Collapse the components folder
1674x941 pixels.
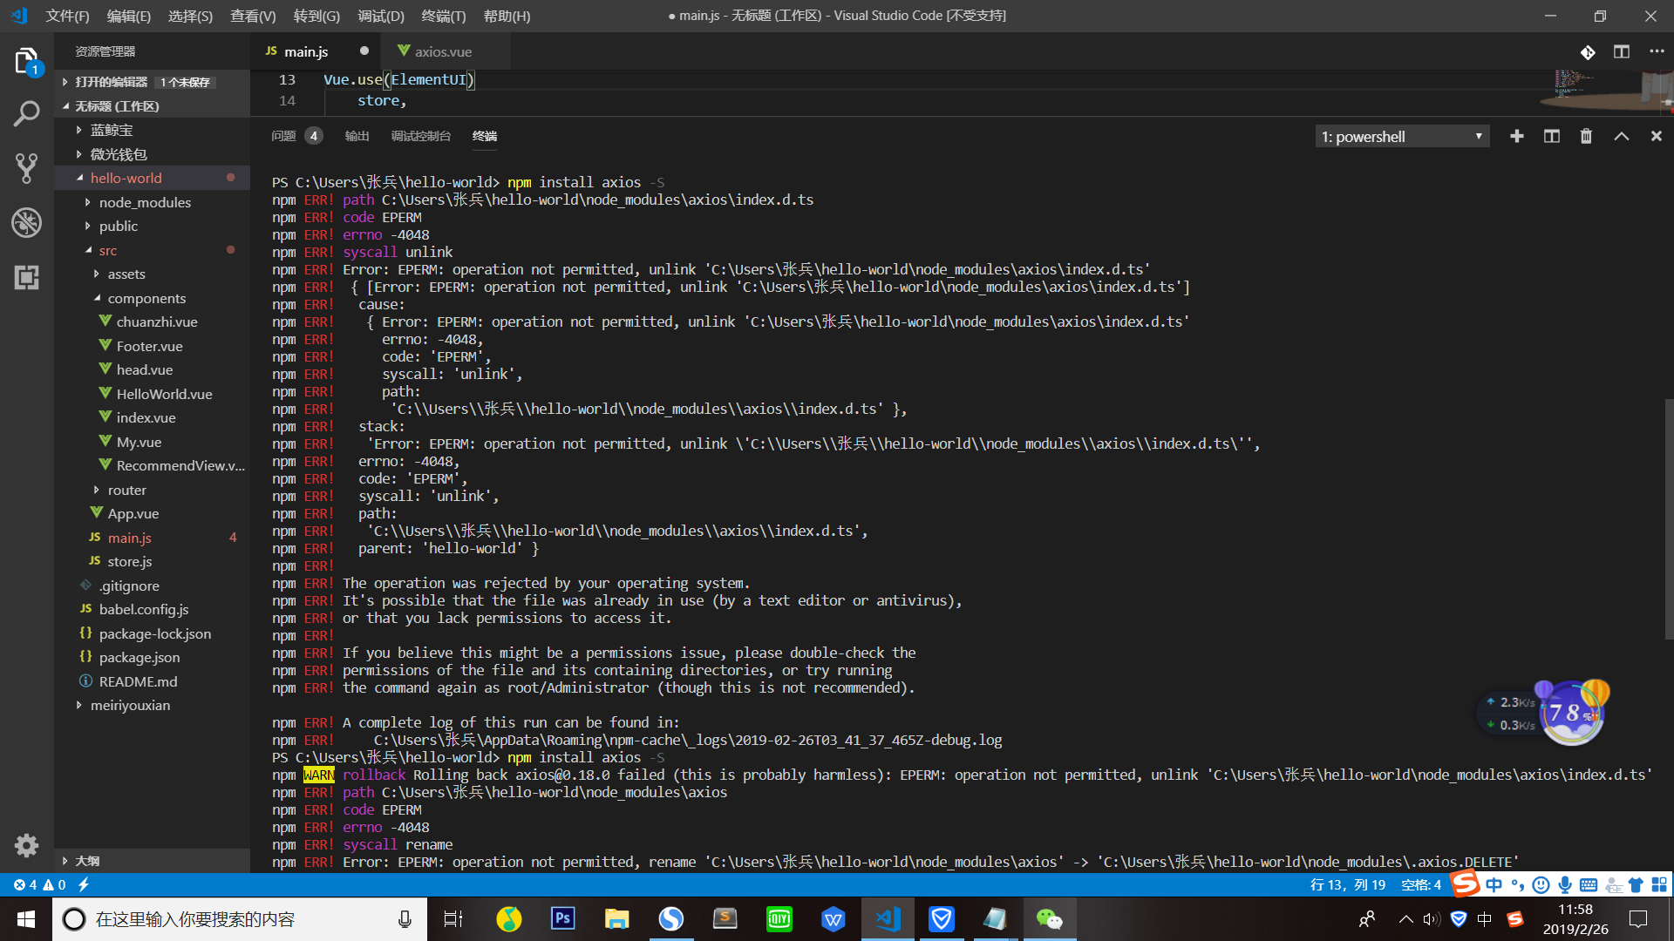pyautogui.click(x=146, y=298)
